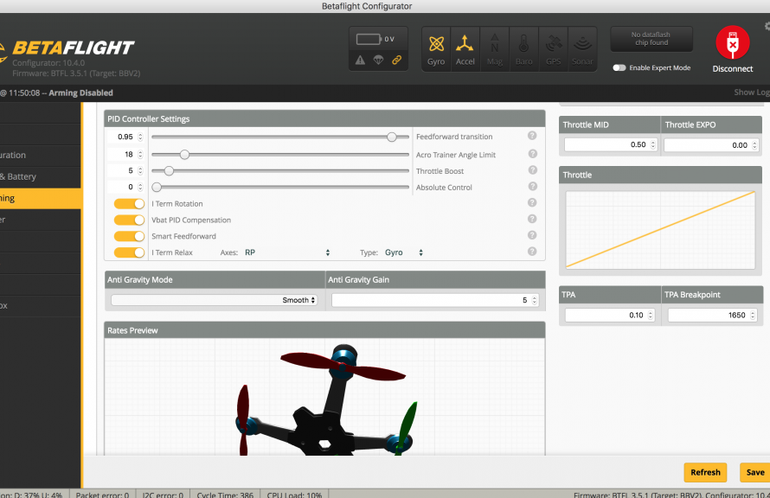Click the TPA Breakpoint stepper arrows

753,315
